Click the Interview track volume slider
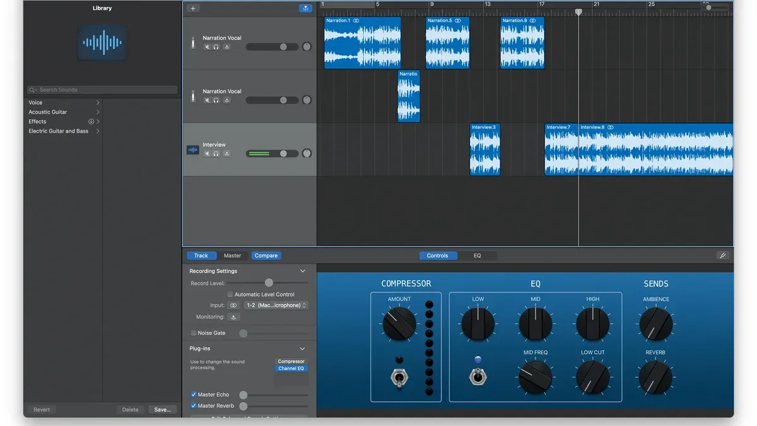757x426 pixels. pyautogui.click(x=272, y=153)
